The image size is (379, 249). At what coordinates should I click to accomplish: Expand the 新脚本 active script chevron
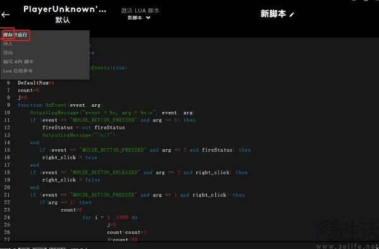148,18
